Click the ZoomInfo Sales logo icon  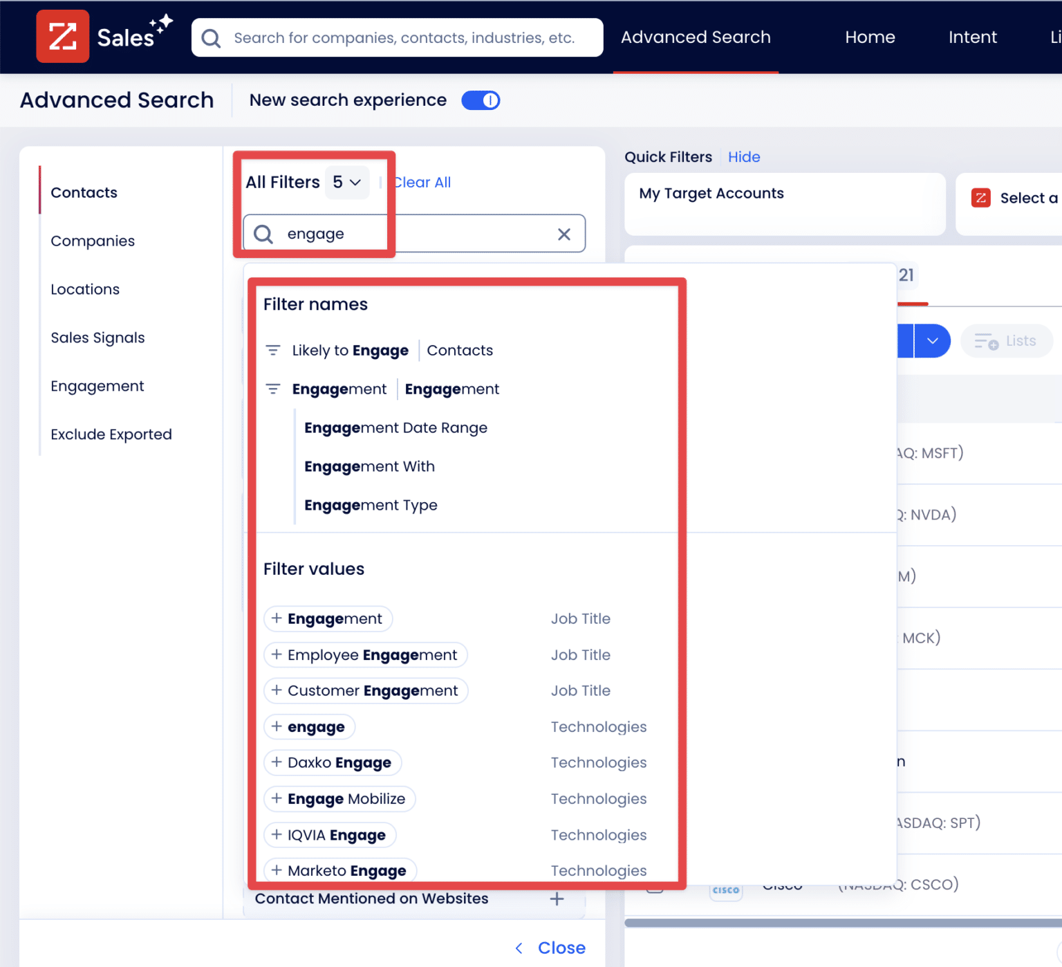[x=62, y=35]
